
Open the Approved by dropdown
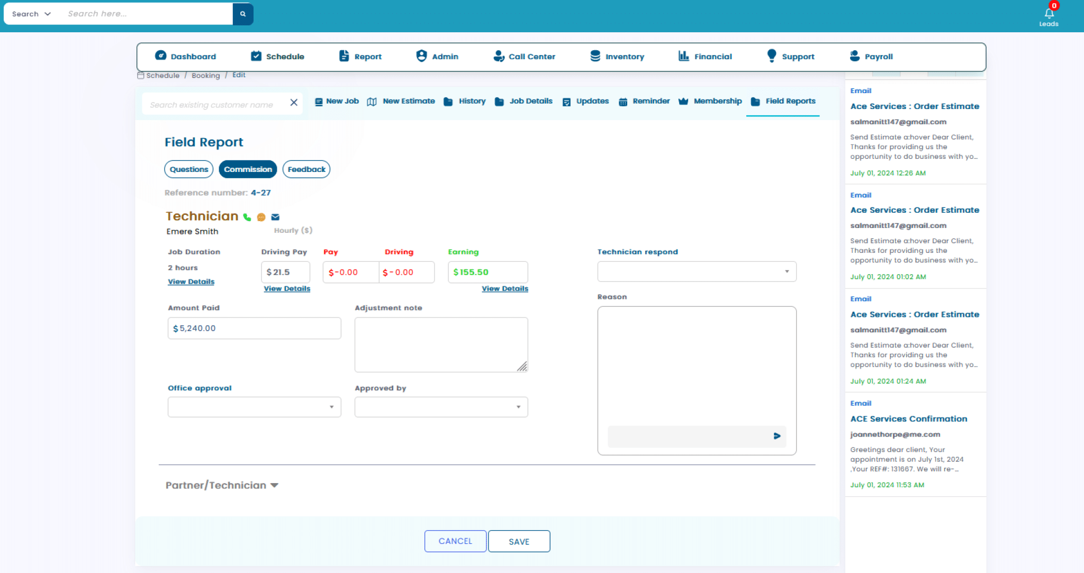(441, 407)
